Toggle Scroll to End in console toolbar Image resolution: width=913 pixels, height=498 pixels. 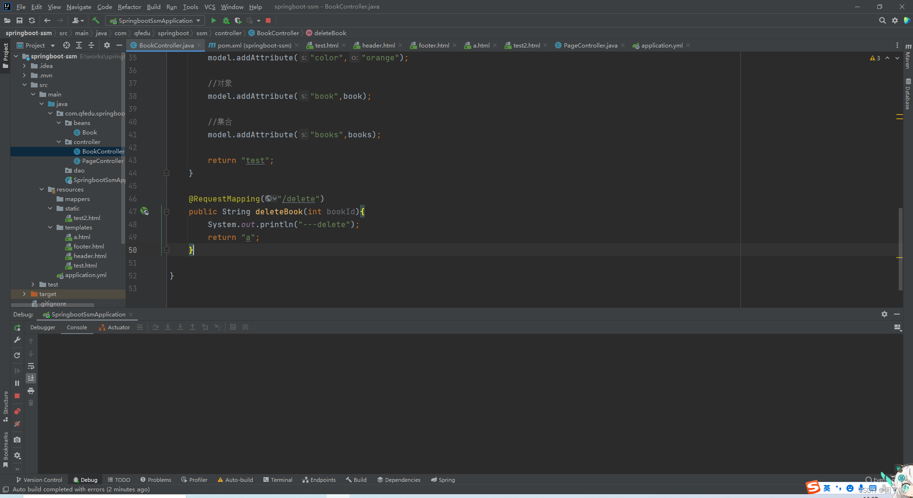tap(31, 378)
